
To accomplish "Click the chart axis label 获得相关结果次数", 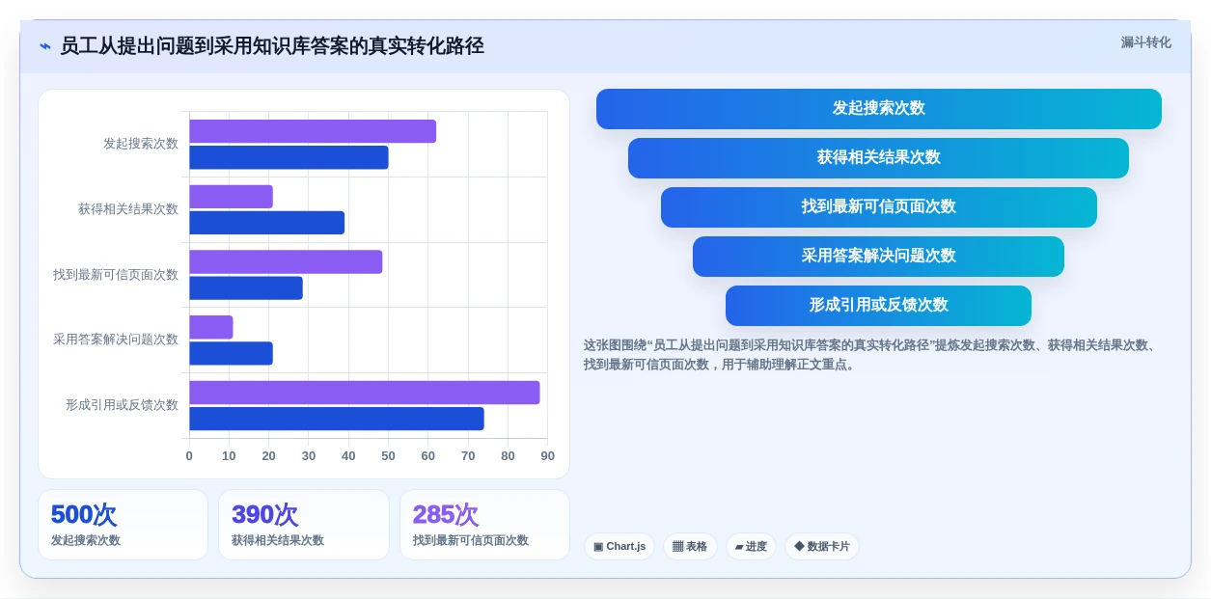I will pyautogui.click(x=128, y=209).
